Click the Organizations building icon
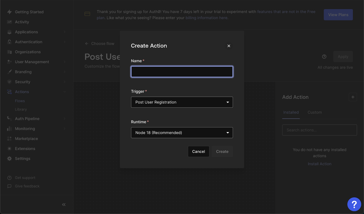The width and height of the screenshot is (364, 214). 9,52
